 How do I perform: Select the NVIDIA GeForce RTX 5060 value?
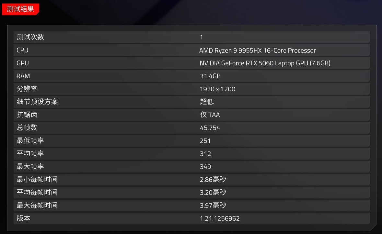tap(265, 63)
